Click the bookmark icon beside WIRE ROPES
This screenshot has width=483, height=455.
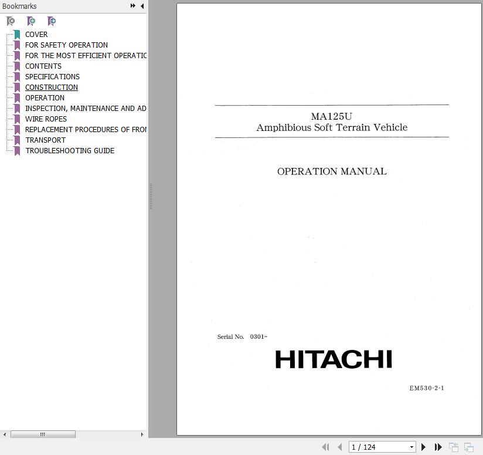(x=17, y=119)
